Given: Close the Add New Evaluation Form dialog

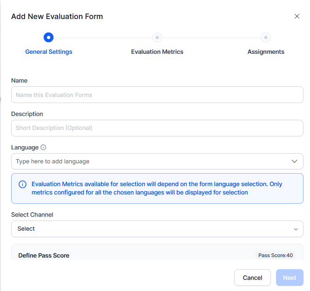Looking at the screenshot, I should (297, 16).
